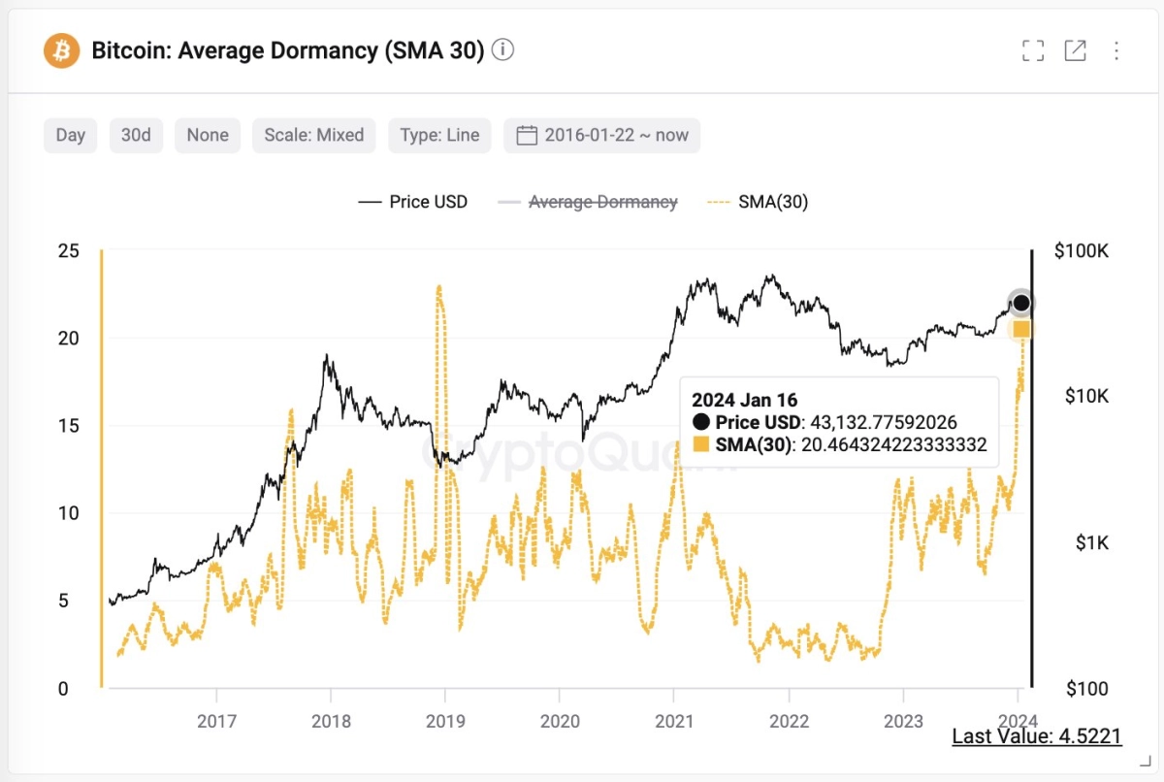This screenshot has width=1164, height=782.
Task: Open chart in new window icon
Action: pyautogui.click(x=1075, y=50)
